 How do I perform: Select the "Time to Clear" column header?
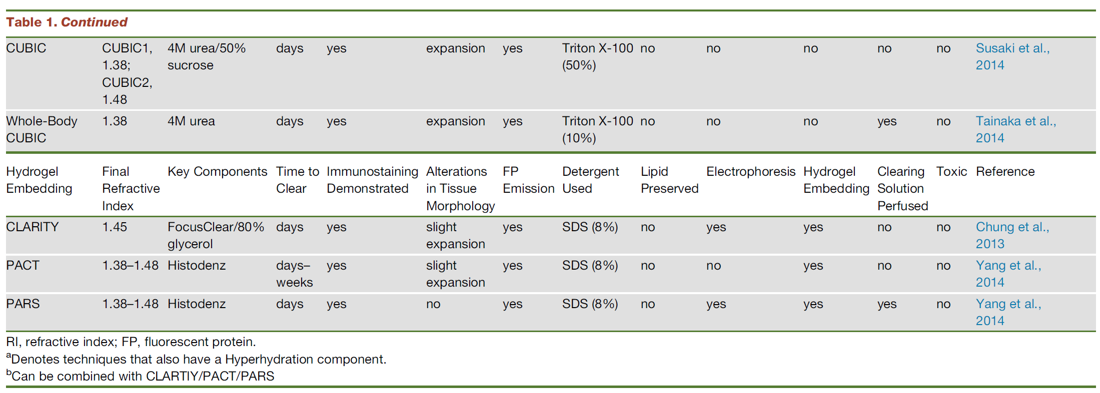click(x=297, y=180)
